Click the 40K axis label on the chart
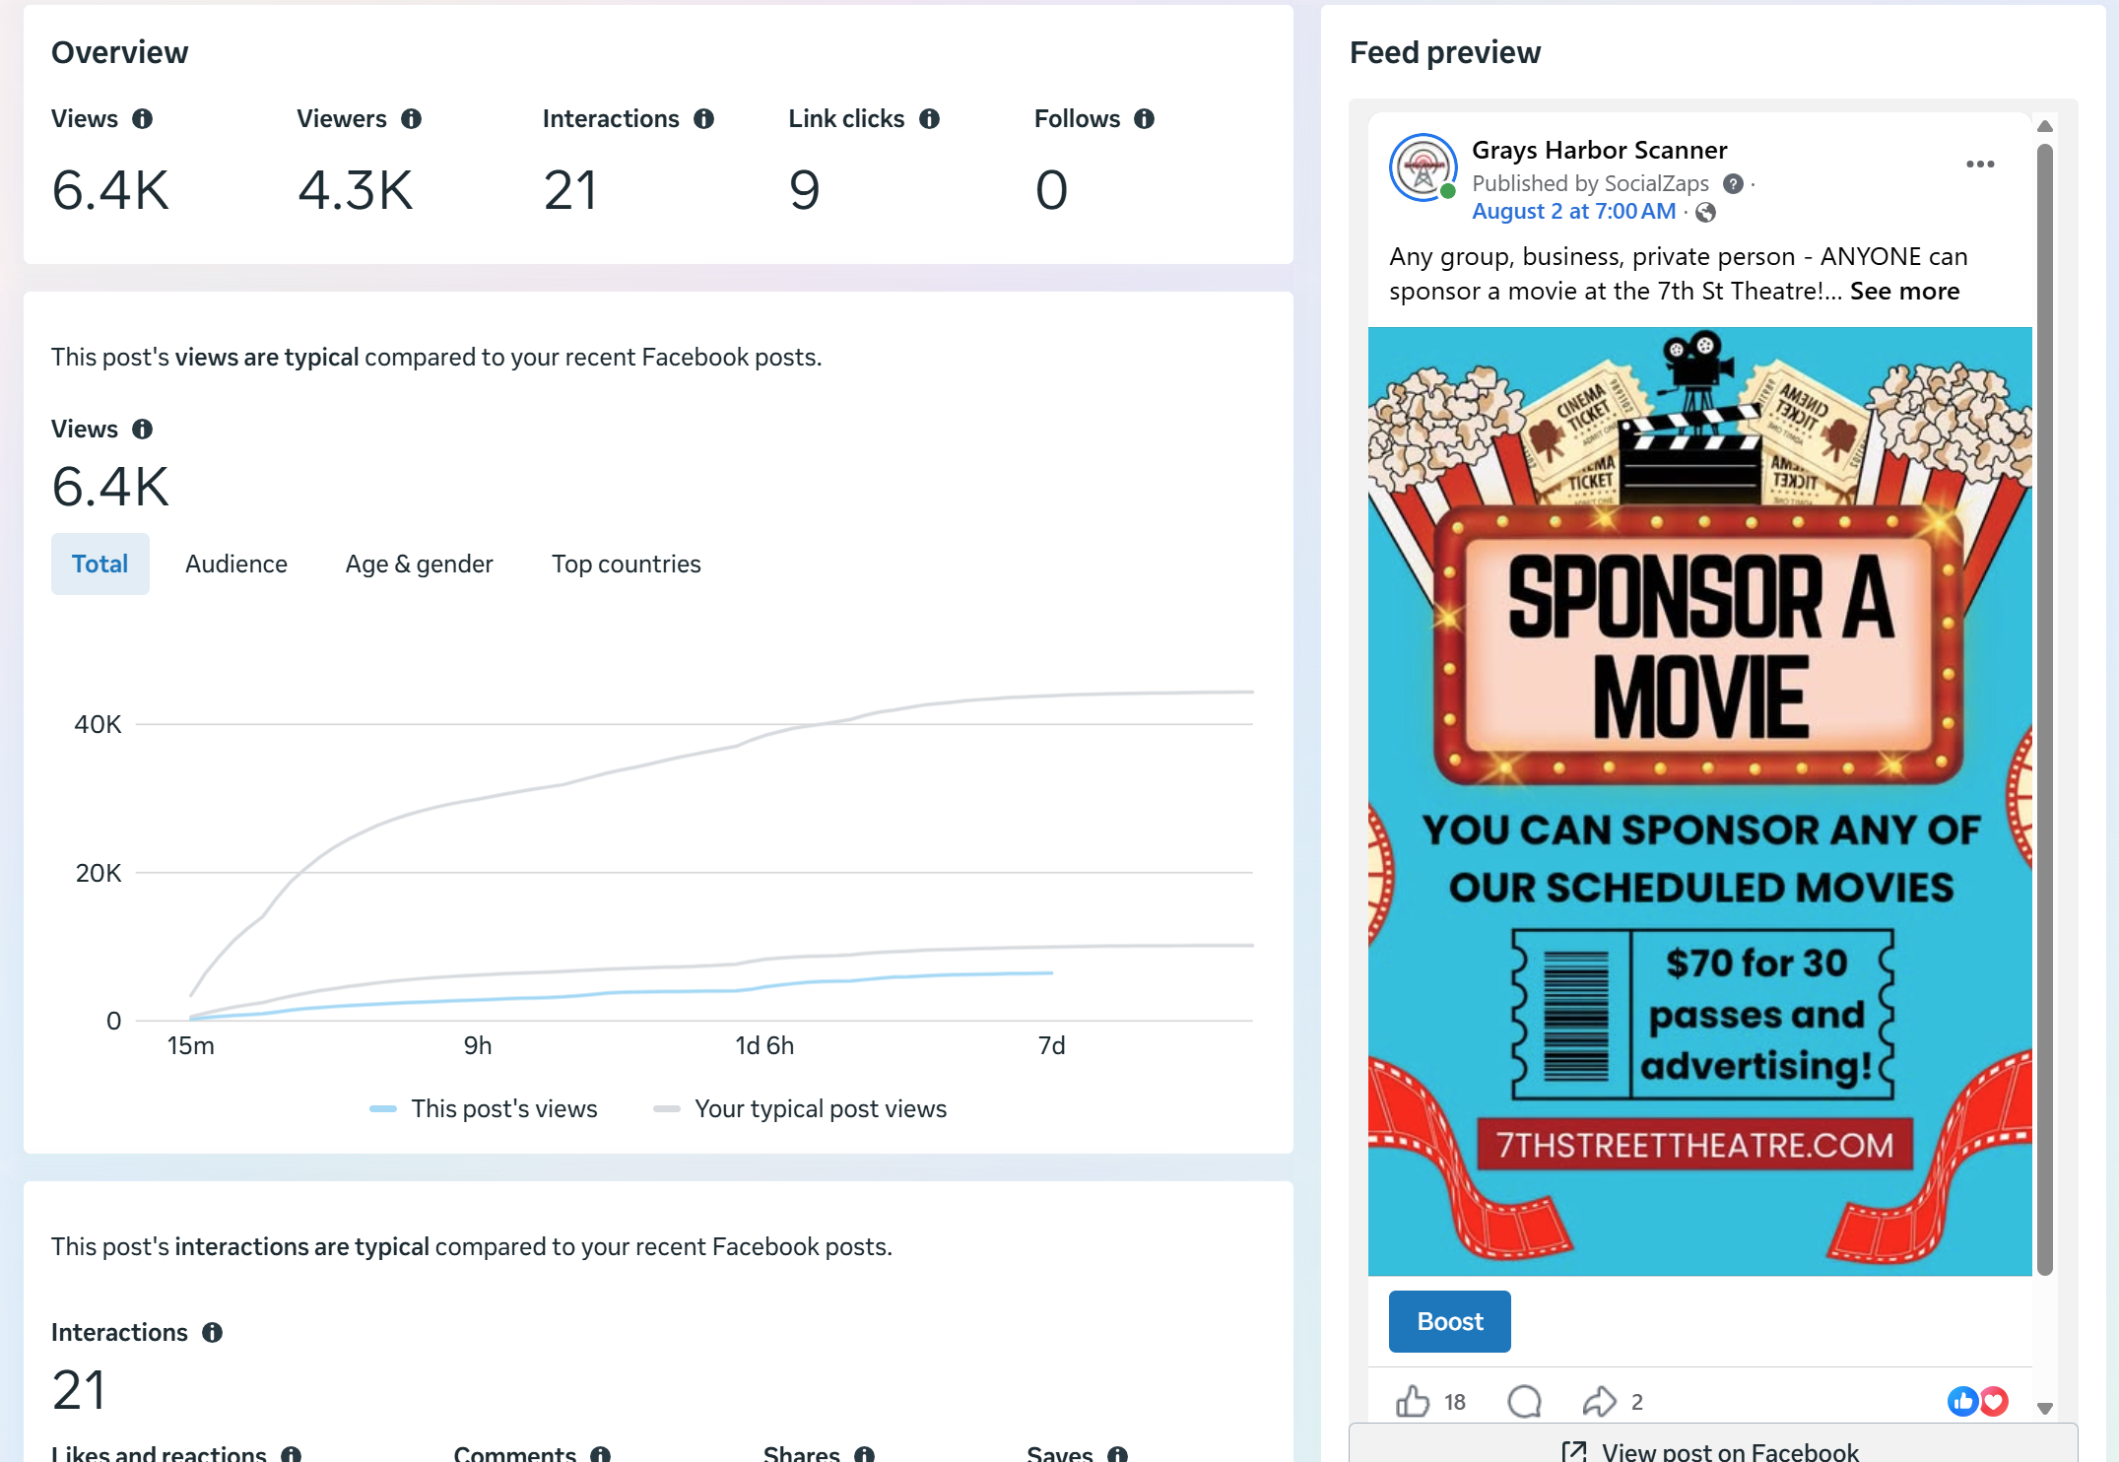 98,725
